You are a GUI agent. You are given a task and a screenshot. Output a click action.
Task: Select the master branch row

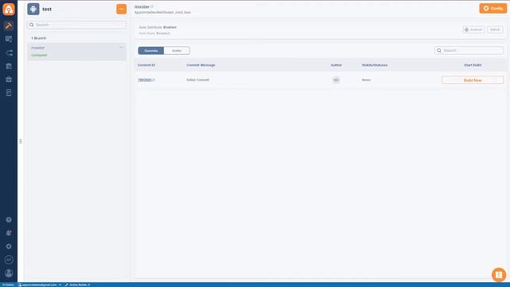tap(76, 51)
